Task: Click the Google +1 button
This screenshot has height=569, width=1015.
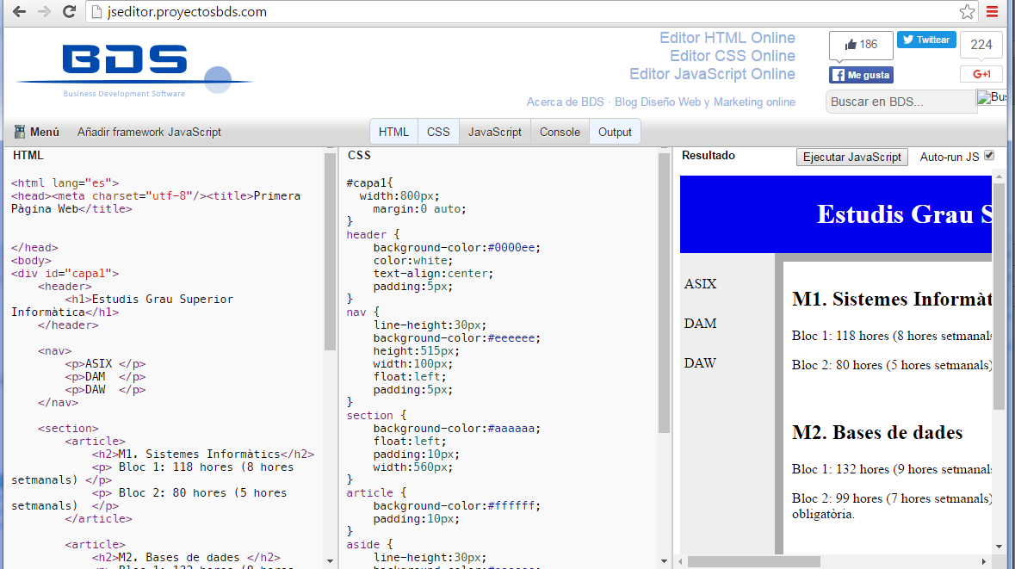Action: coord(981,74)
